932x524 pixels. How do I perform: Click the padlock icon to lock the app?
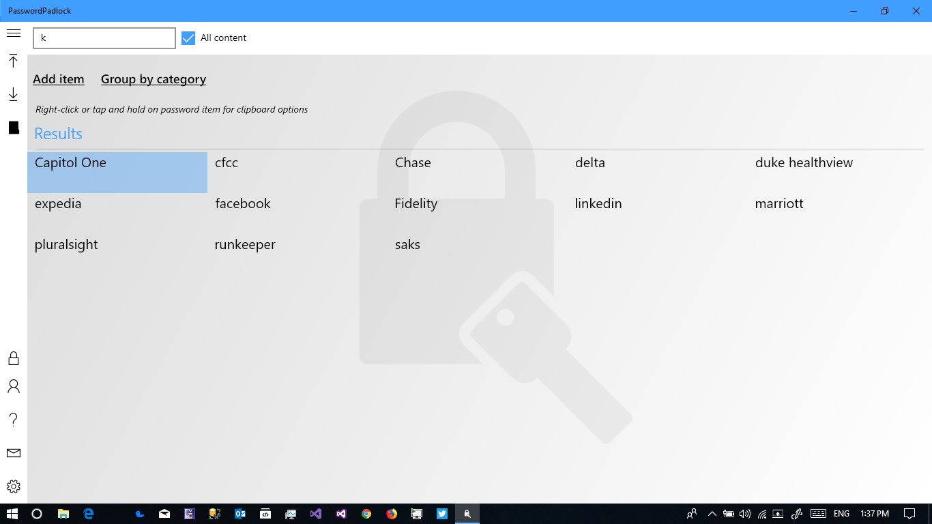tap(13, 358)
